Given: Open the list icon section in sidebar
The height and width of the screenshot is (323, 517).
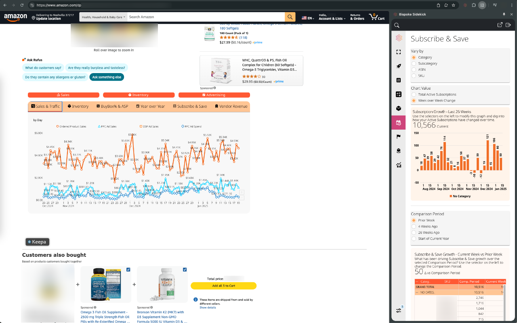Looking at the screenshot, I should click(399, 80).
